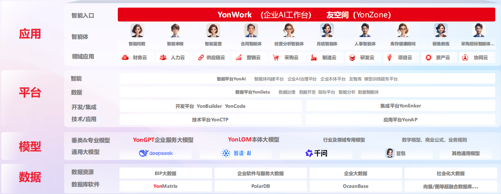The width and height of the screenshot is (501, 194).
Task: Click the 经营分析智能体 avatar
Action: click(289, 30)
